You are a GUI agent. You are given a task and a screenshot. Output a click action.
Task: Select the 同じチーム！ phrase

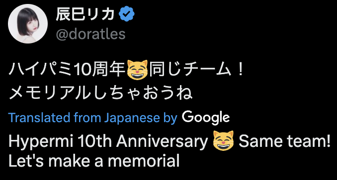pyautogui.click(x=196, y=69)
